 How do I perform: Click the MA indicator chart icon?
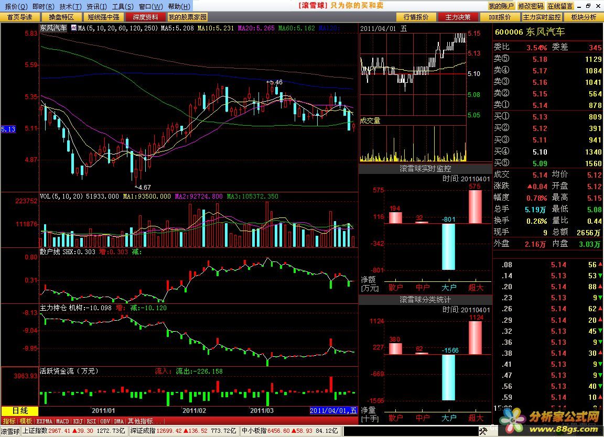(x=73, y=28)
